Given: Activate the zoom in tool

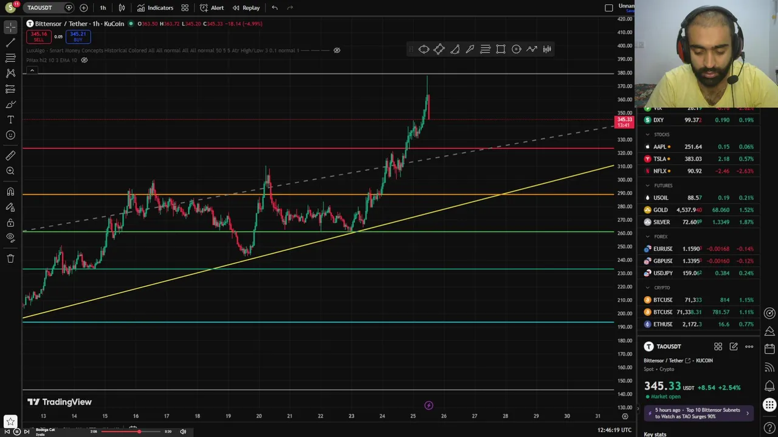Looking at the screenshot, I should coord(10,171).
